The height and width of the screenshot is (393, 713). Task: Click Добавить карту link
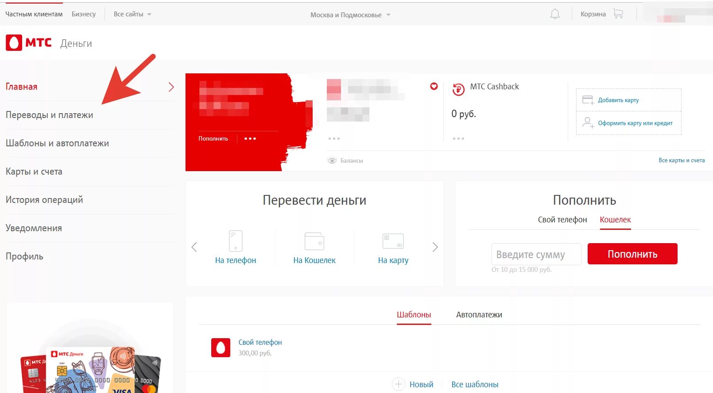[618, 100]
